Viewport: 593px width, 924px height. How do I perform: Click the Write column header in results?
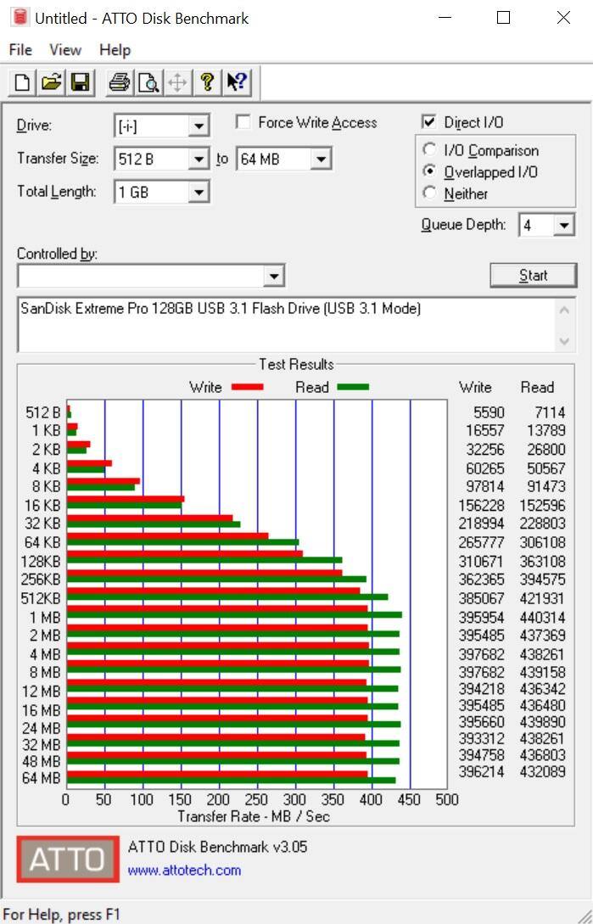coord(475,387)
